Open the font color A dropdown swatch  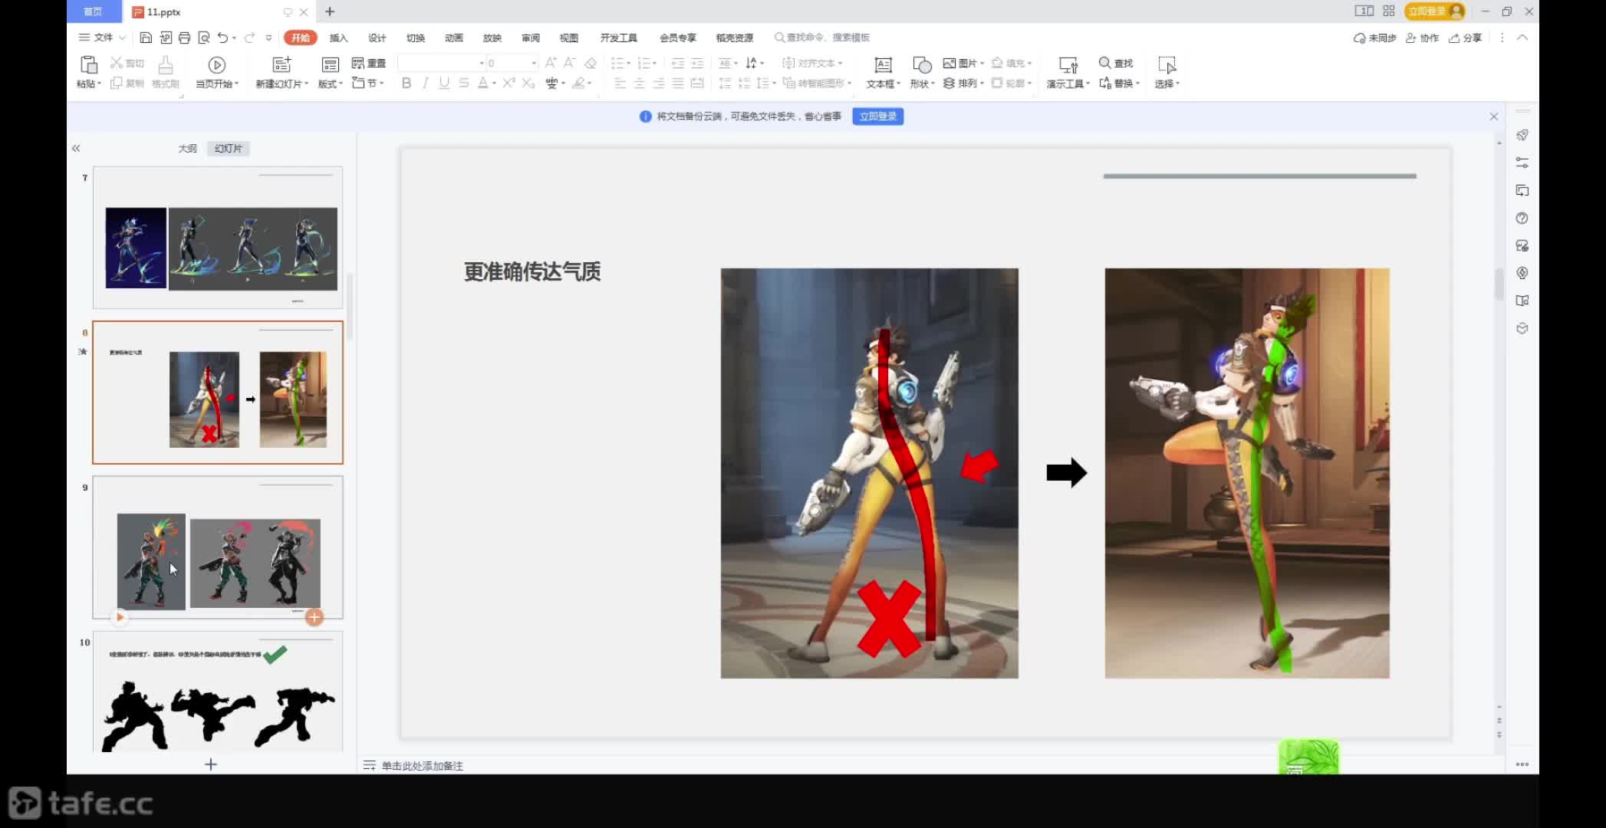point(494,83)
